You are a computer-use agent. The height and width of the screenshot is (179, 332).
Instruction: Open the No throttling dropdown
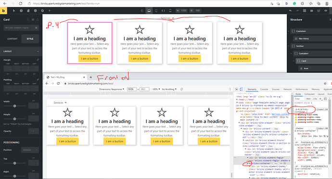tap(169, 89)
